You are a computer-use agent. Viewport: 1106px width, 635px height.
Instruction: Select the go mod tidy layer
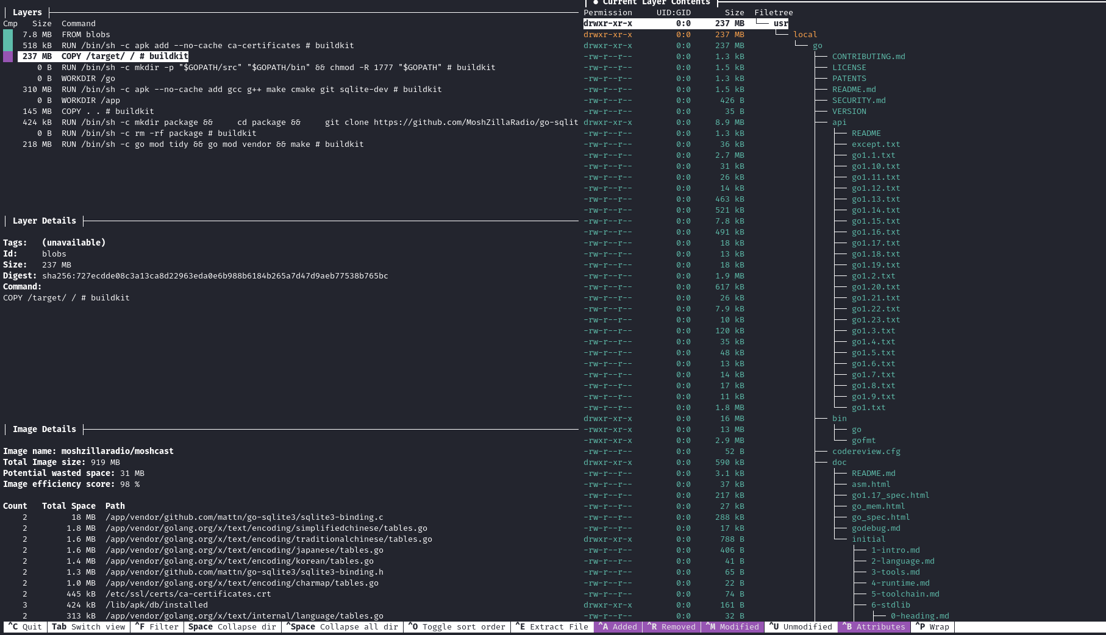[212, 144]
